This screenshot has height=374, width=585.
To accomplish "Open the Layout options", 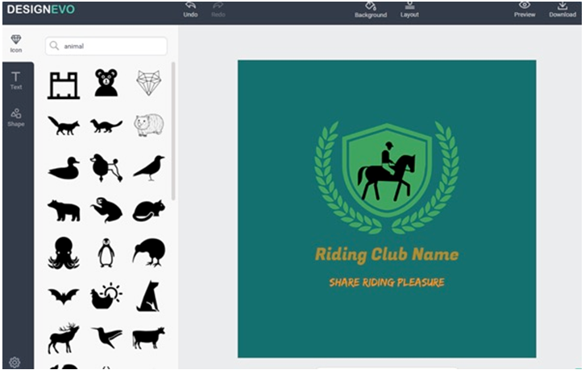I will 409,10.
